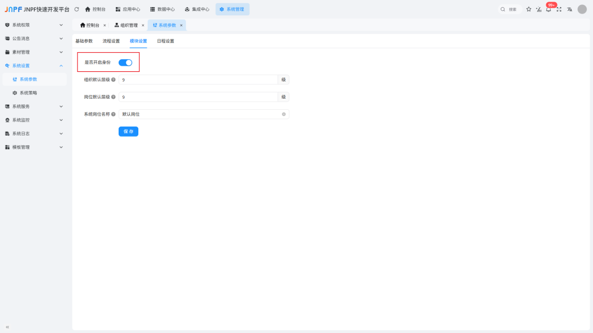
Task: Click the 素材管理 folder icon
Action: [7, 52]
